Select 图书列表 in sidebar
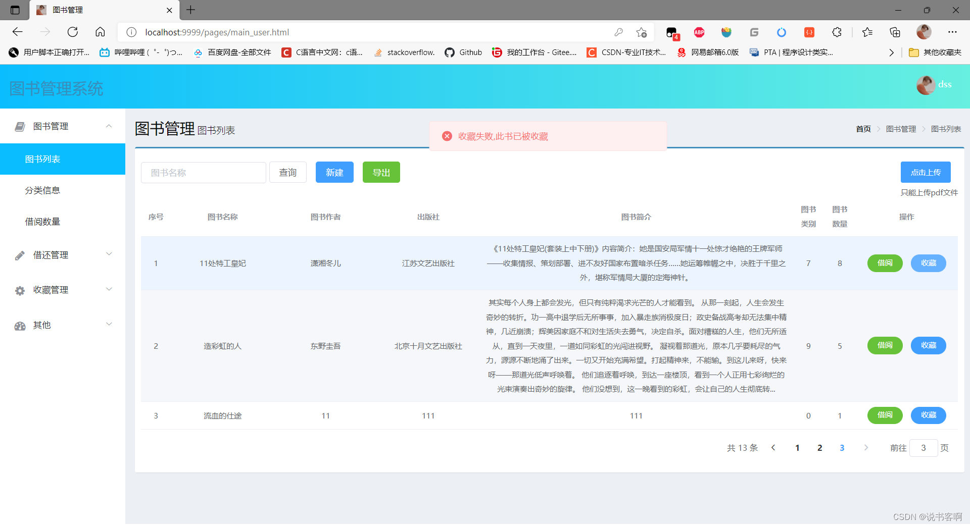970x526 pixels. (63, 159)
